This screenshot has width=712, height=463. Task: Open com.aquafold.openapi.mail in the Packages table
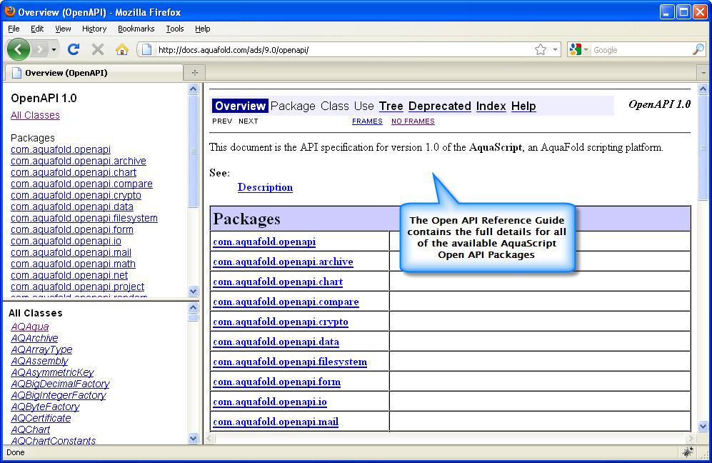276,422
